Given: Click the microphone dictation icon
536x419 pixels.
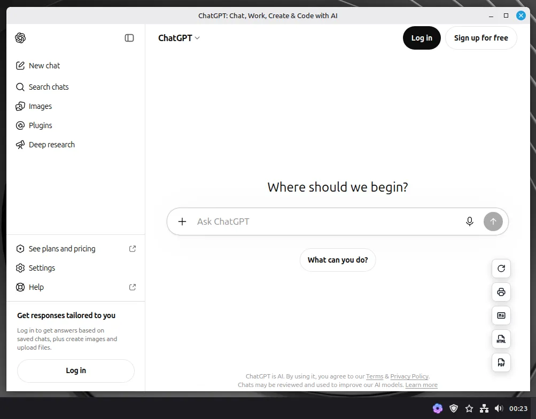Looking at the screenshot, I should point(470,222).
